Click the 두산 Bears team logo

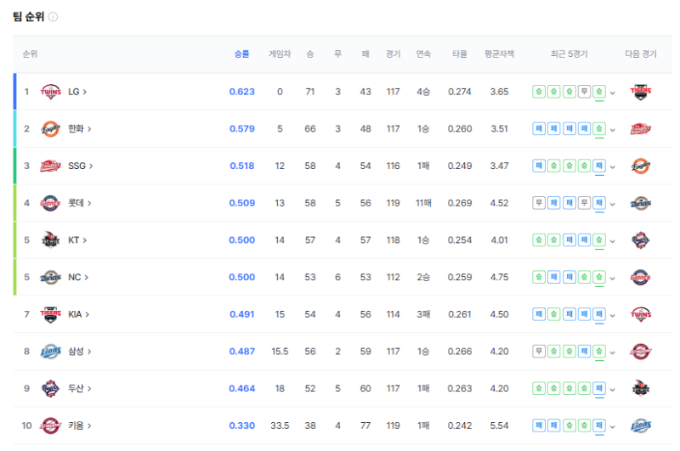pyautogui.click(x=50, y=389)
